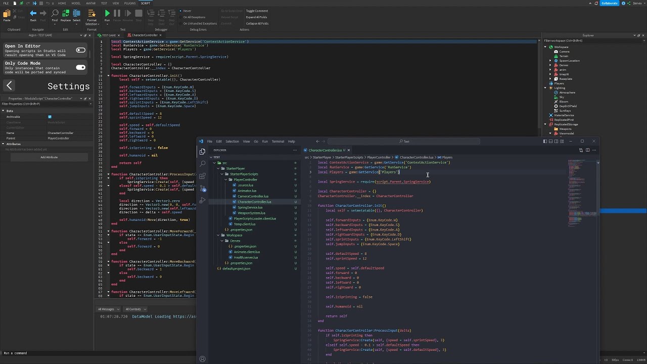647x364 pixels.
Task: Click the Run play button in the ribbon
Action: tap(107, 14)
